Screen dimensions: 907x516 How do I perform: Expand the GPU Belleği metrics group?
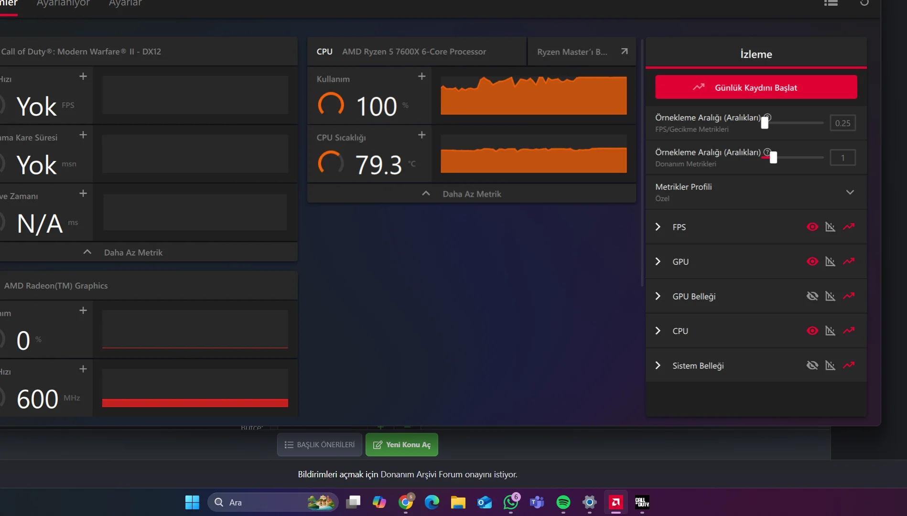(x=658, y=296)
